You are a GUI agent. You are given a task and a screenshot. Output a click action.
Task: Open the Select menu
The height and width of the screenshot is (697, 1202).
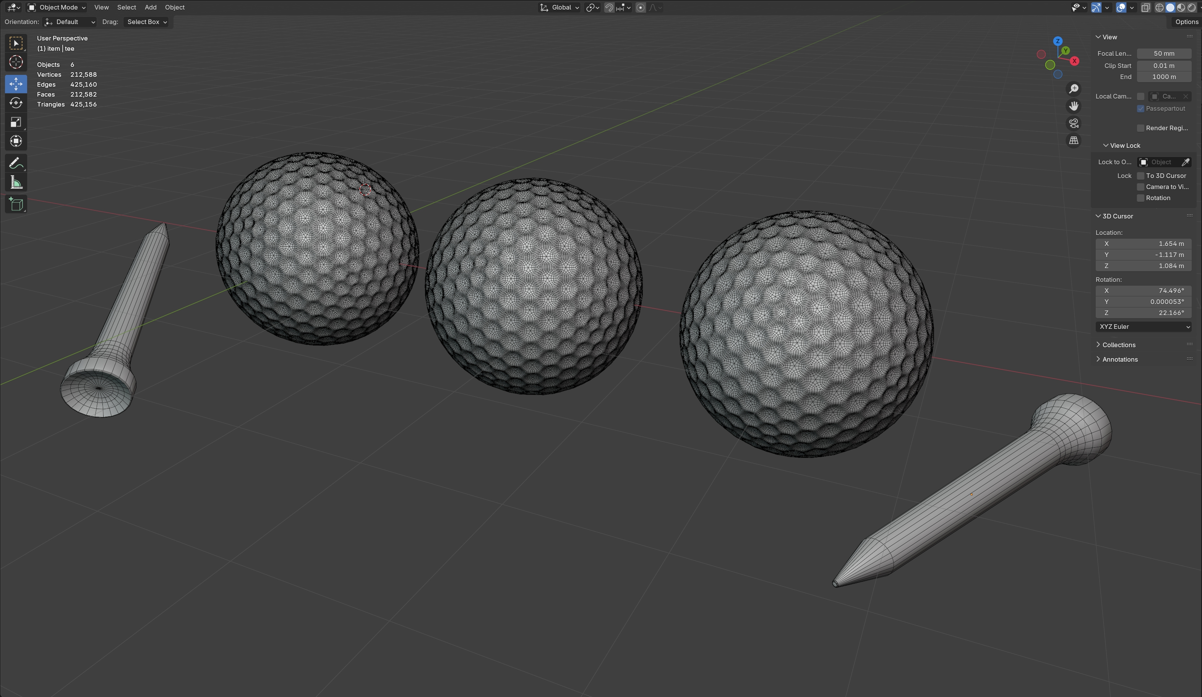pyautogui.click(x=127, y=7)
